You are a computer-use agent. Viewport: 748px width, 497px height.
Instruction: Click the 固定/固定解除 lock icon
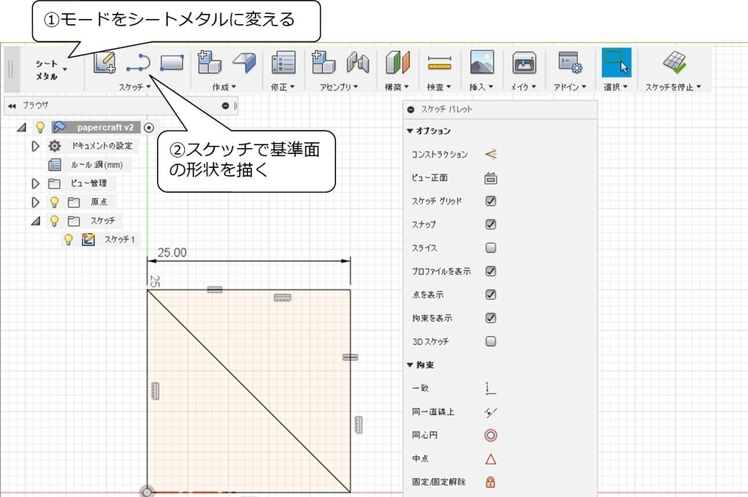point(490,482)
